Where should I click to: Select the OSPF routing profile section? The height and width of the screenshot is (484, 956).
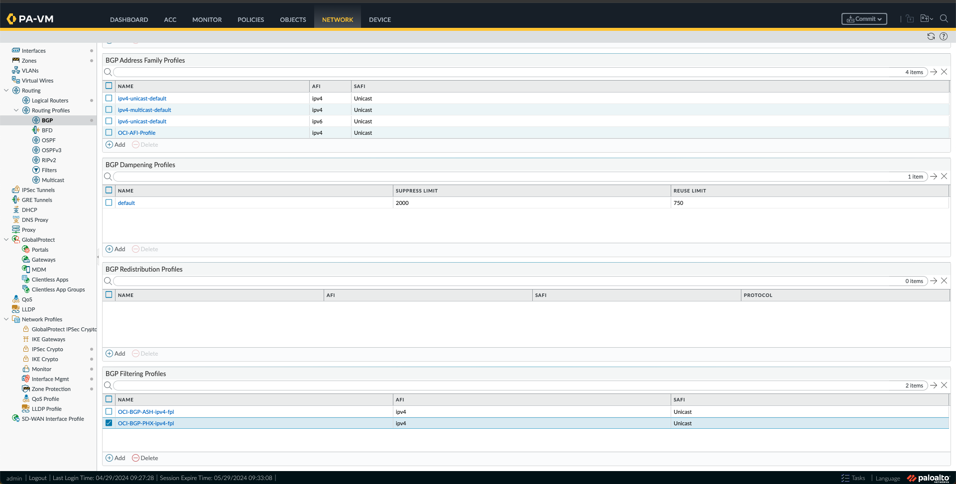click(x=48, y=140)
